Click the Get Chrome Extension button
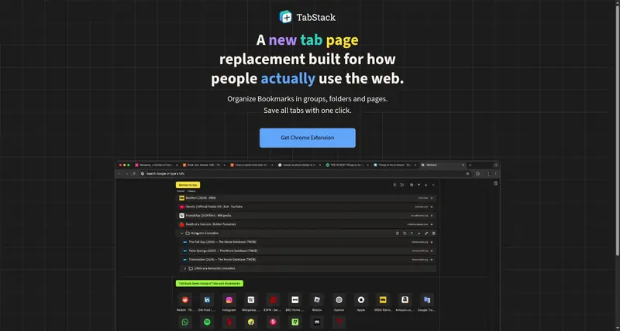The image size is (620, 331). 307,138
